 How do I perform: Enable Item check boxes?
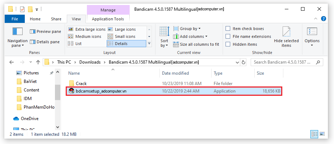pos(228,29)
